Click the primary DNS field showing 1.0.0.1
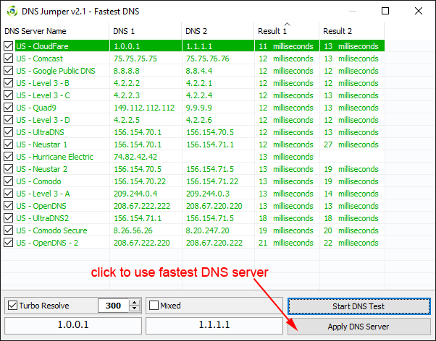Image resolution: width=436 pixels, height=341 pixels. (73, 325)
